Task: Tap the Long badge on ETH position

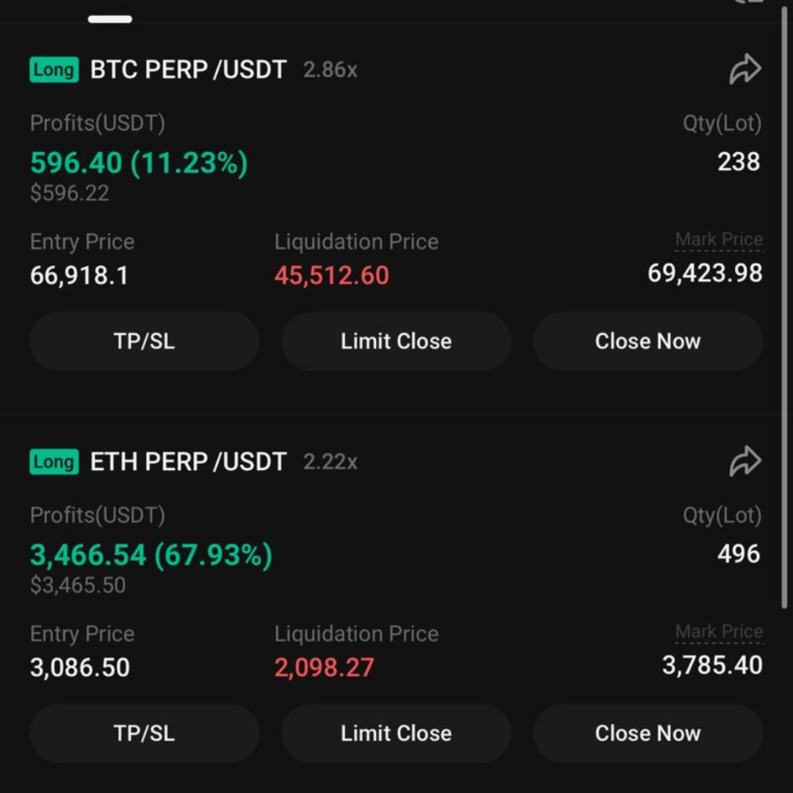Action: click(x=54, y=462)
